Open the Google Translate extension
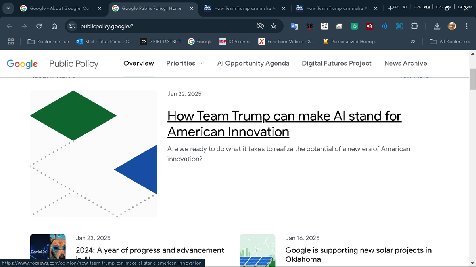 [294, 26]
